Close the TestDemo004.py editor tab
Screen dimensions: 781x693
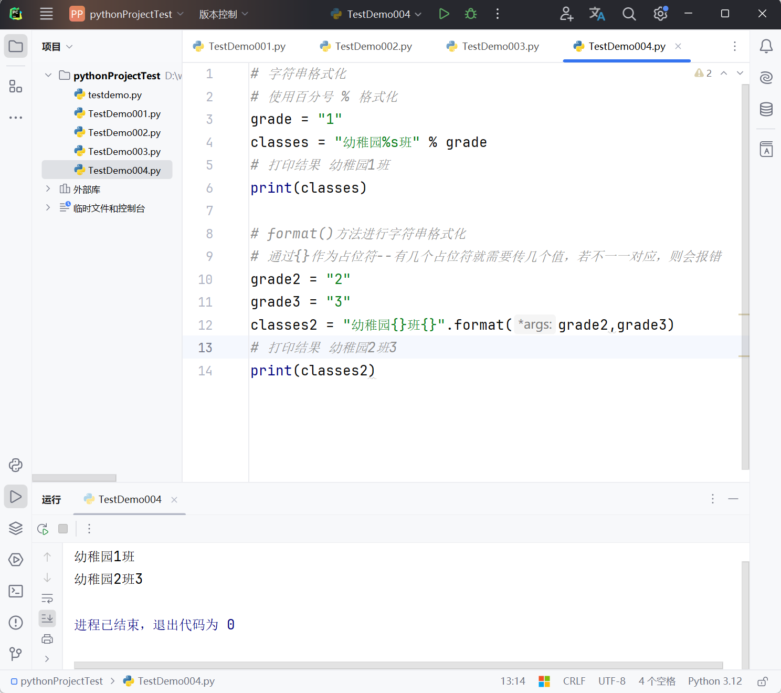point(678,46)
